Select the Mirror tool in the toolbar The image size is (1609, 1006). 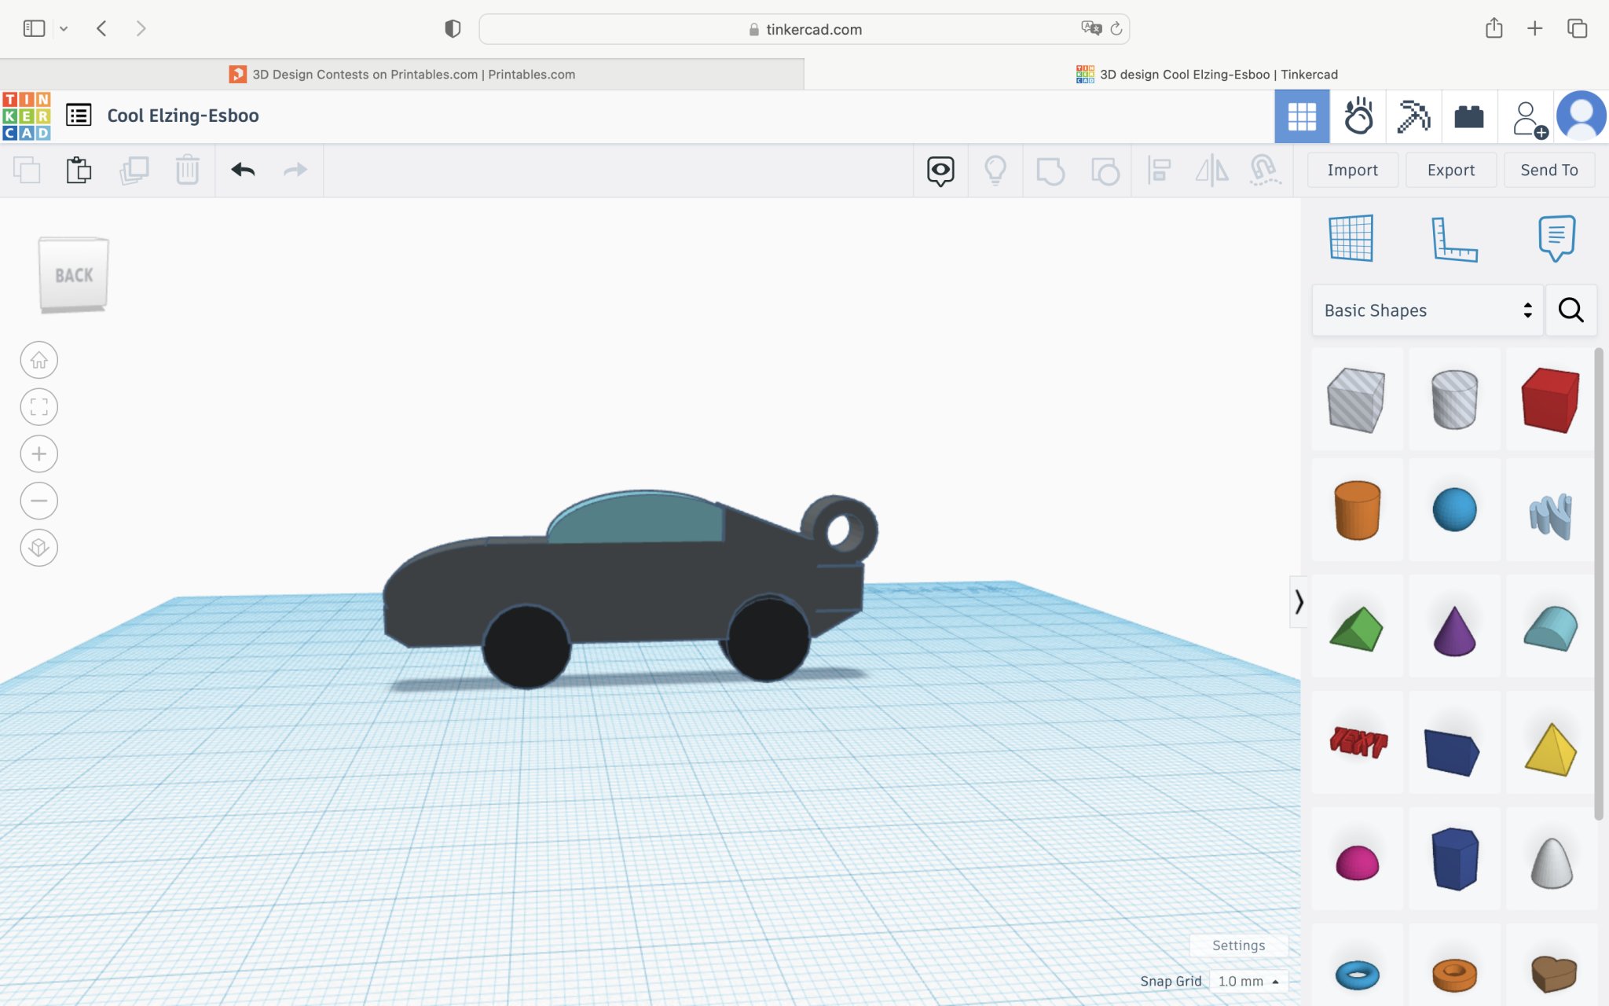coord(1211,170)
